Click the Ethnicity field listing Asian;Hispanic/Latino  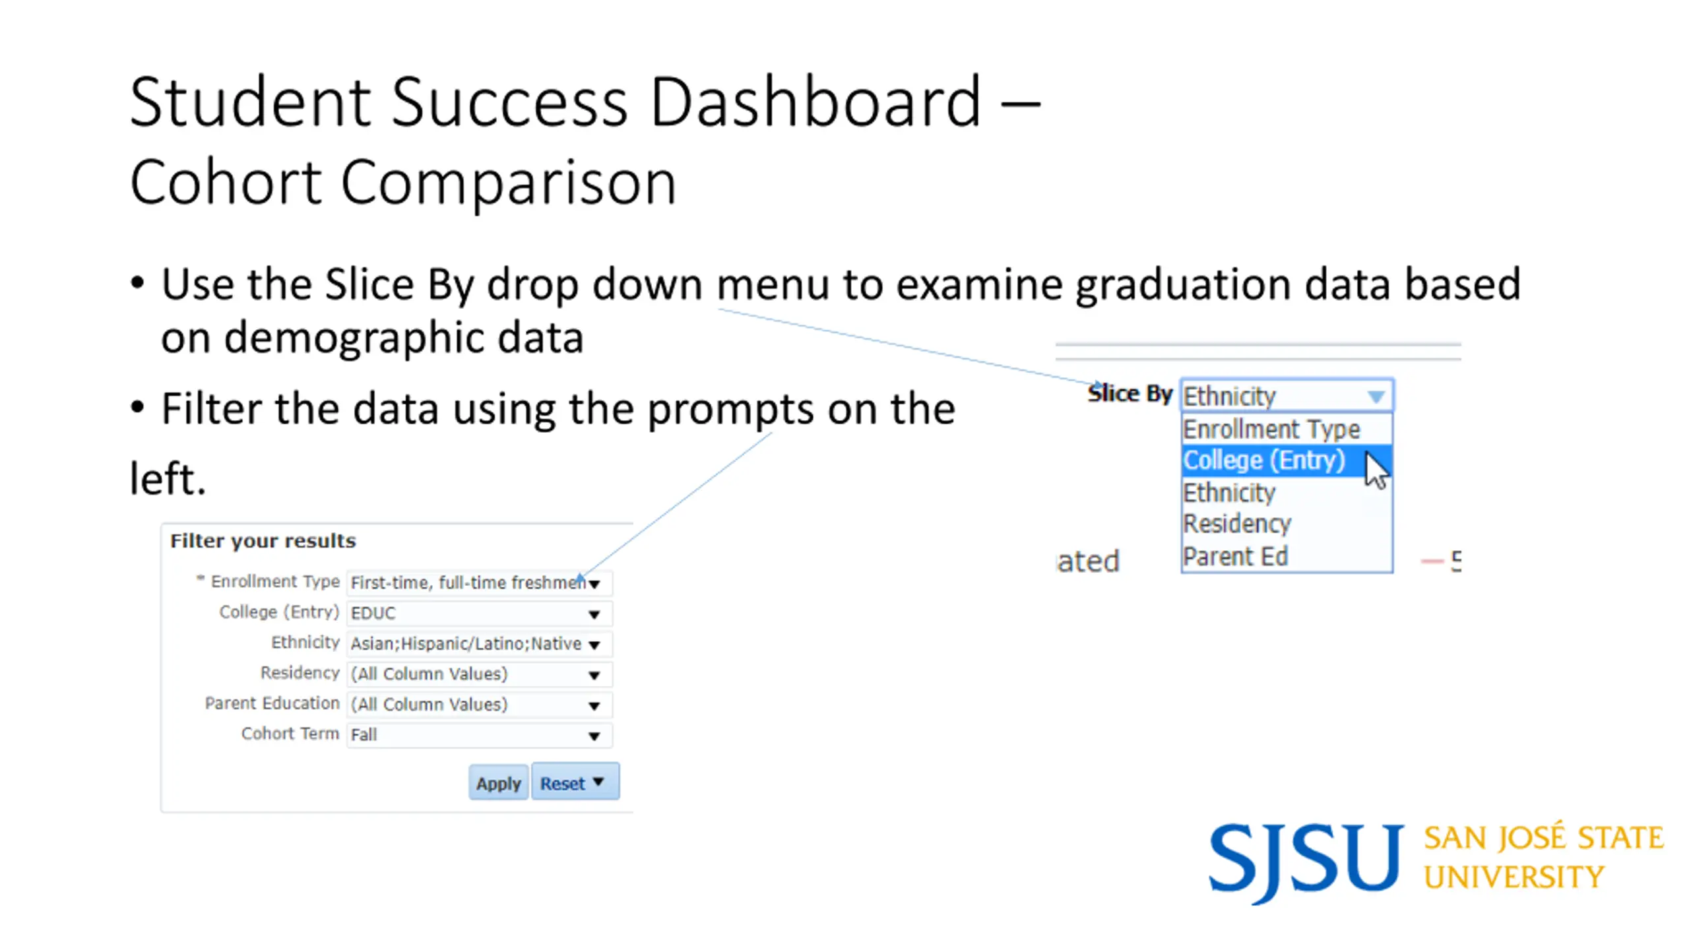[479, 643]
